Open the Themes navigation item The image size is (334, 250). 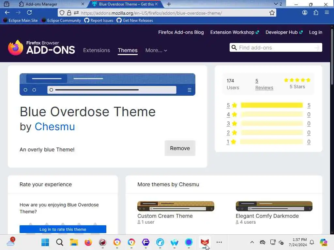(x=128, y=50)
